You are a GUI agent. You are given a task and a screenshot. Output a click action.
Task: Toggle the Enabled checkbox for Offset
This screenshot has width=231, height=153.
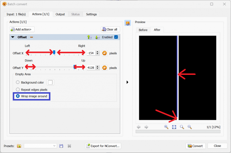pos(116,37)
